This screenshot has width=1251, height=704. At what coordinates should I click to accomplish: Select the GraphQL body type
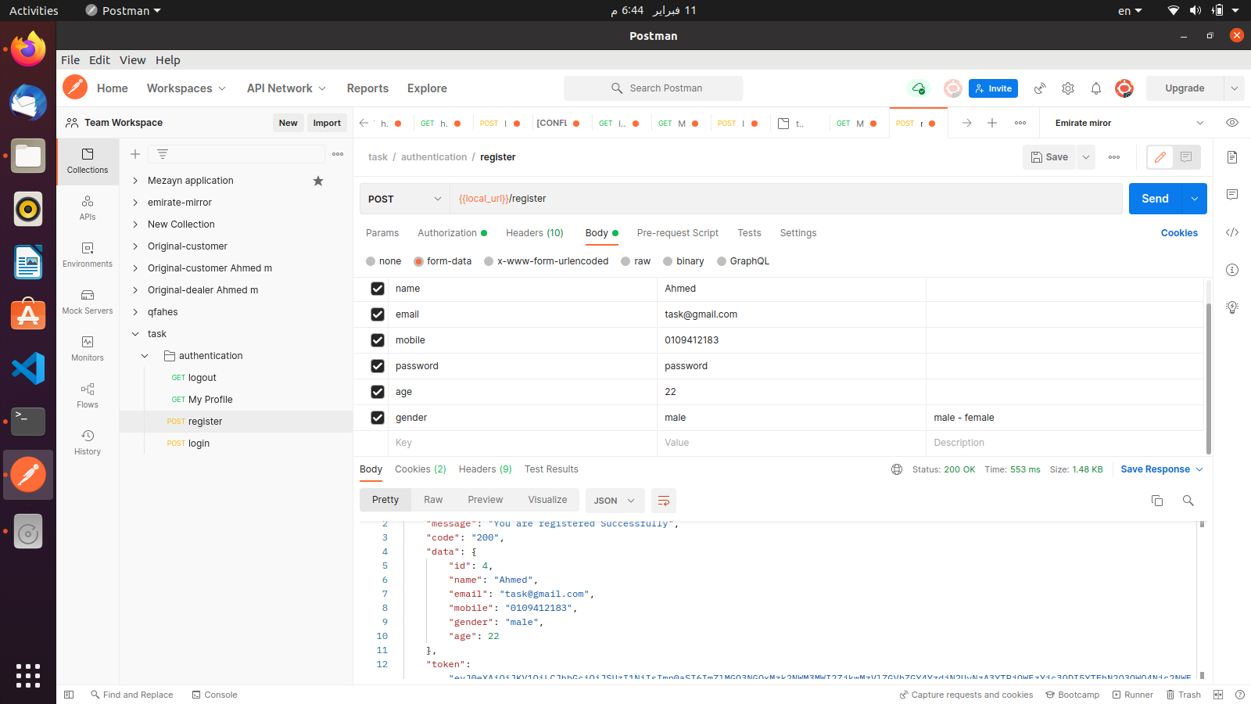point(722,261)
